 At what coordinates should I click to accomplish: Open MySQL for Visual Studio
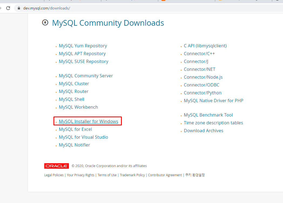[83, 137]
